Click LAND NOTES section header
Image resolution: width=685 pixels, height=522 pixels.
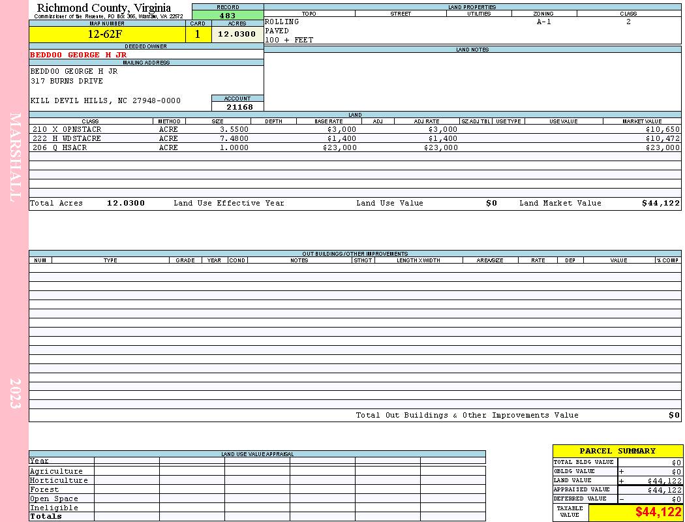[472, 50]
